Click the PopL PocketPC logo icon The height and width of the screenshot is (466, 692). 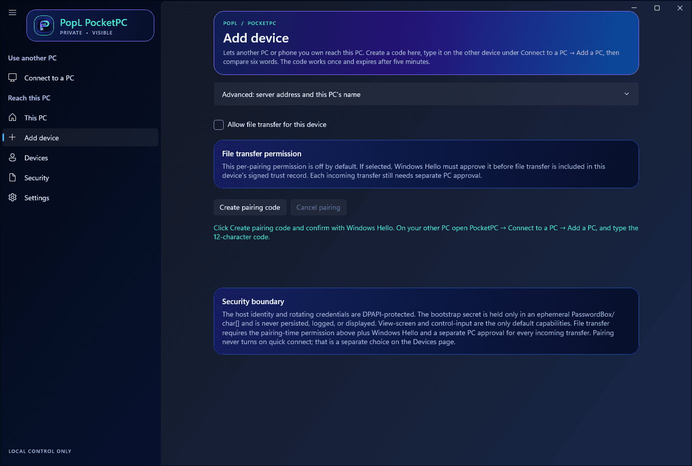44,25
